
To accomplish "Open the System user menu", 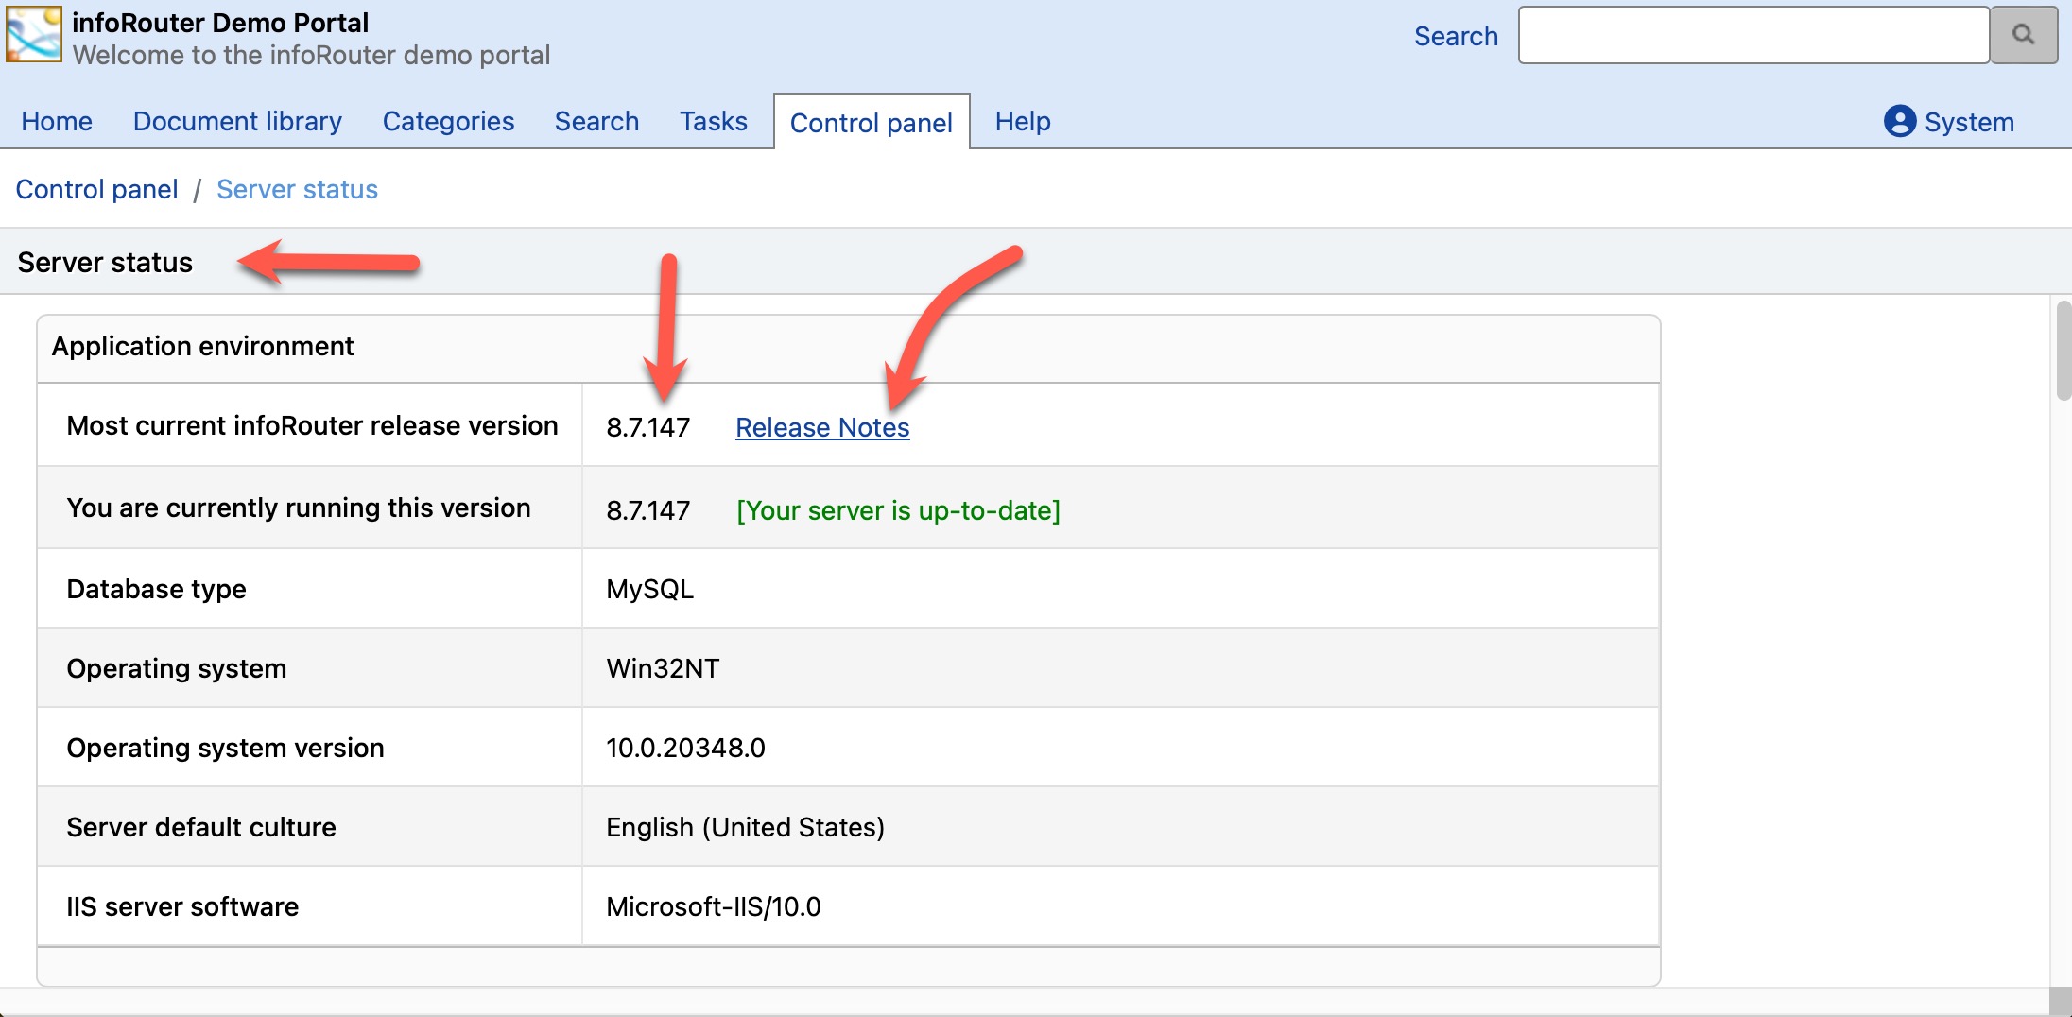I will (1949, 121).
